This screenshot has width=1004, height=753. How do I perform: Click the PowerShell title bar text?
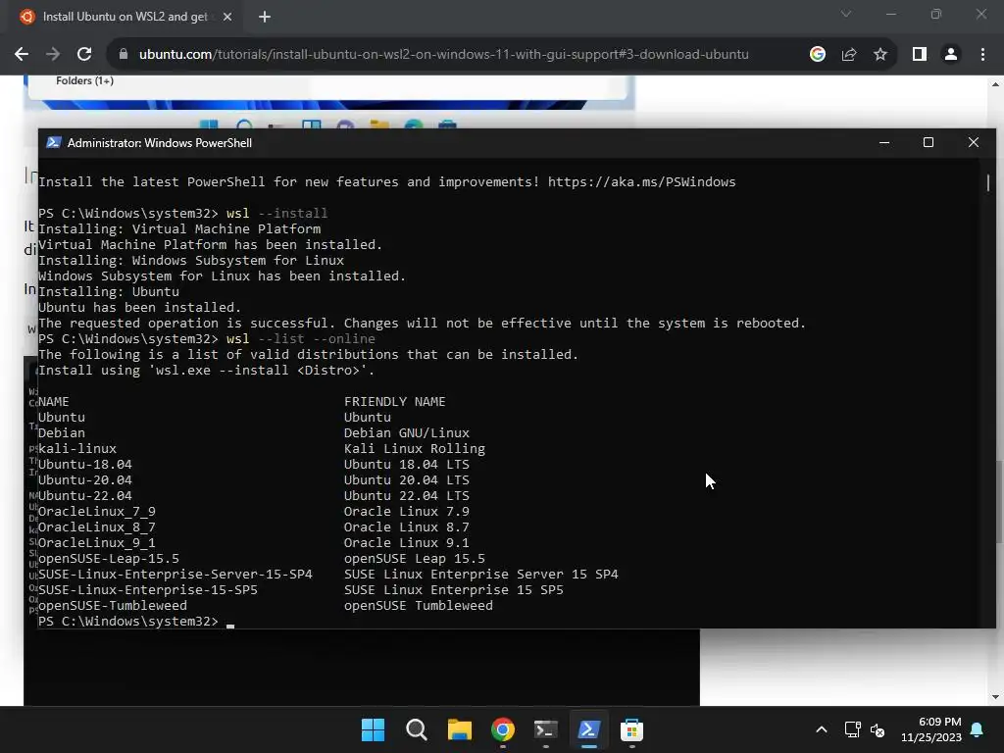(160, 143)
